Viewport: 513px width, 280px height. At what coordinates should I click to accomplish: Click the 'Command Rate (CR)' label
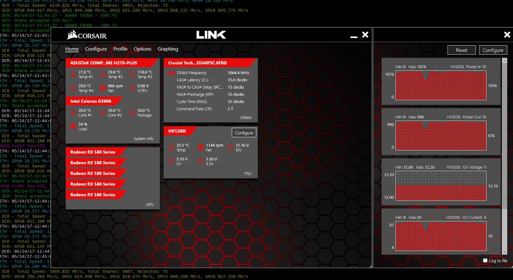click(x=194, y=109)
